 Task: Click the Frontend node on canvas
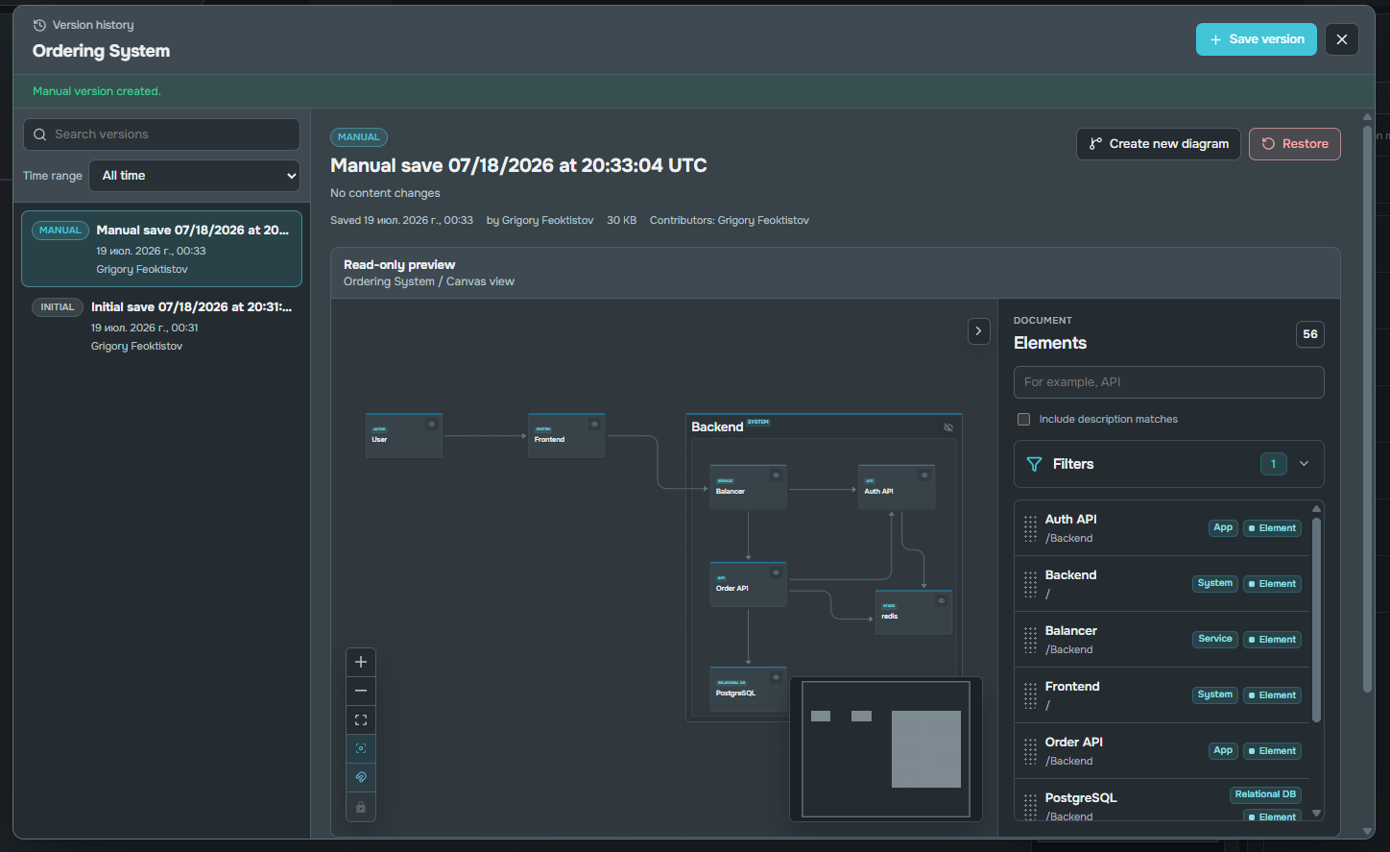(x=566, y=436)
